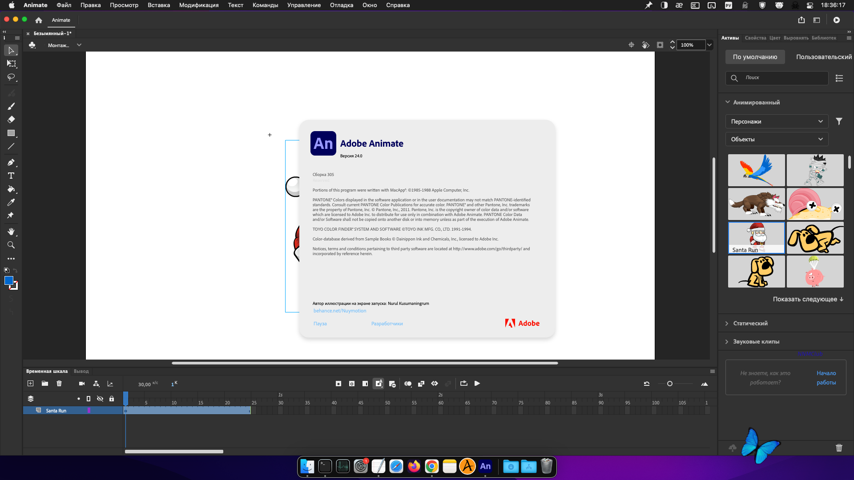Toggle hide all layers eye icon

coord(100,399)
